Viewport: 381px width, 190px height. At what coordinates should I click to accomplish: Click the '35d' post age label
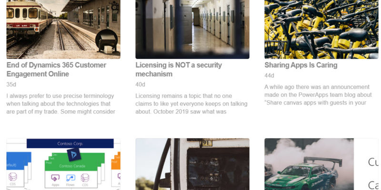(x=11, y=85)
